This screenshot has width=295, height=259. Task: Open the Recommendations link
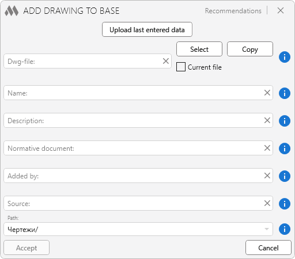(x=233, y=11)
